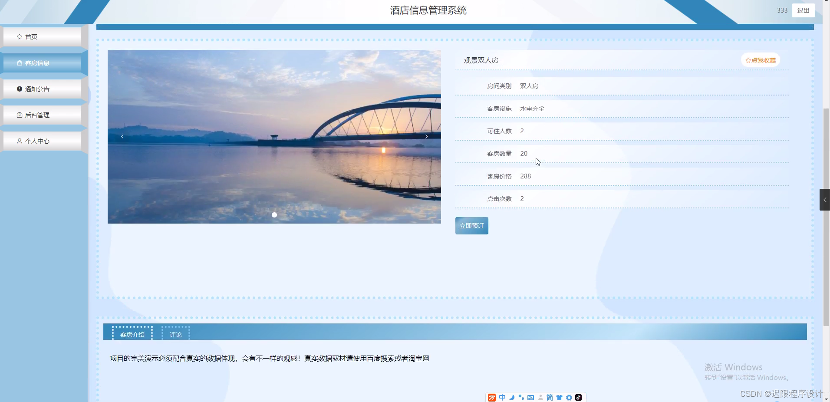Click the 点击次数 label
Screen dimensions: 830x402
(499, 199)
